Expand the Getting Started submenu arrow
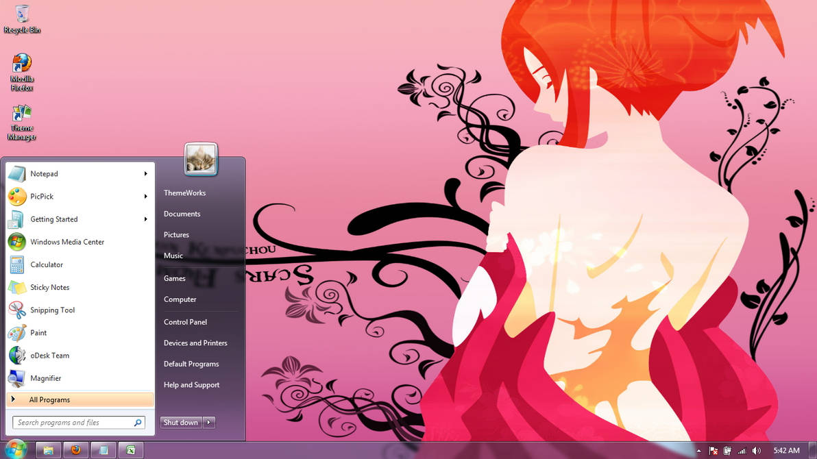 [x=146, y=219]
